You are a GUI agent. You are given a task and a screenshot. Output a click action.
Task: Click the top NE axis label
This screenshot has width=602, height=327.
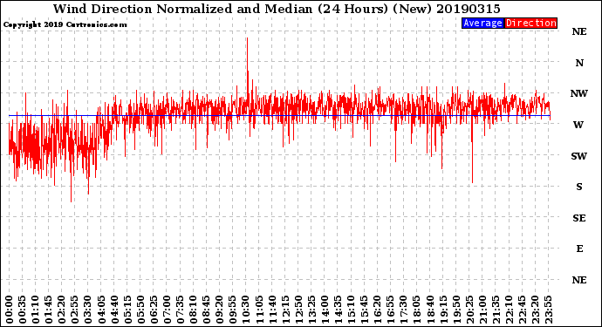(579, 32)
